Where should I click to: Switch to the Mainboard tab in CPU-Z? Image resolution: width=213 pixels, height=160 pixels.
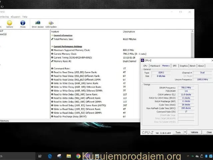[x=155, y=66]
